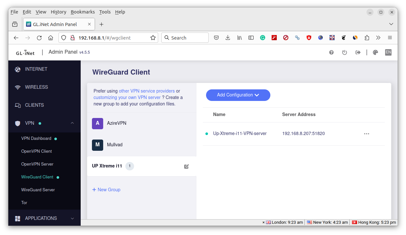The width and height of the screenshot is (406, 235).
Task: Click the Grammarly extension icon
Action: (x=263, y=38)
